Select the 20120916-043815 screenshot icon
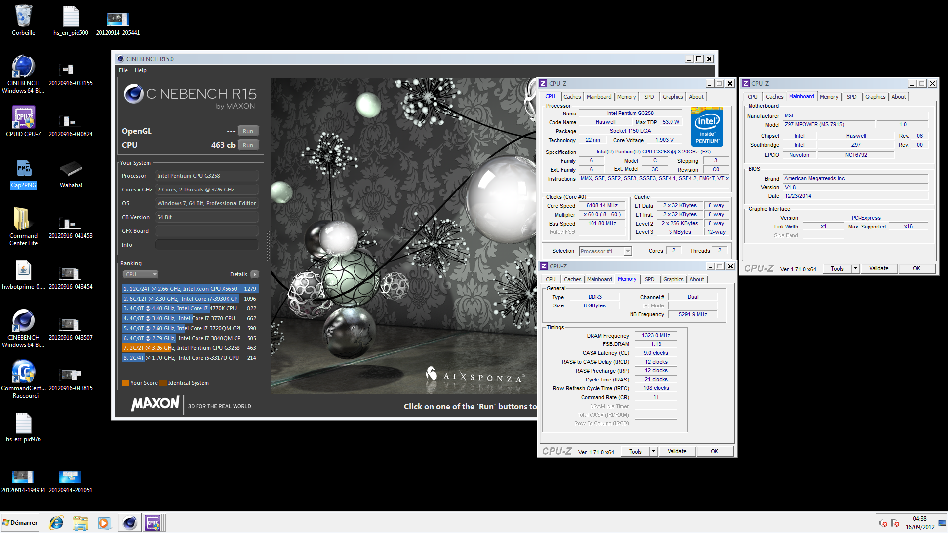The image size is (948, 533). (x=71, y=375)
